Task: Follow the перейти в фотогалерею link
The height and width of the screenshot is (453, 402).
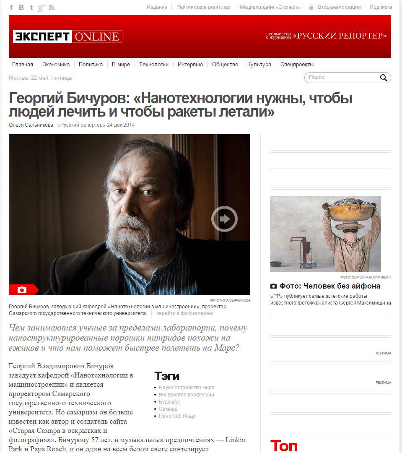Action: coord(184,313)
